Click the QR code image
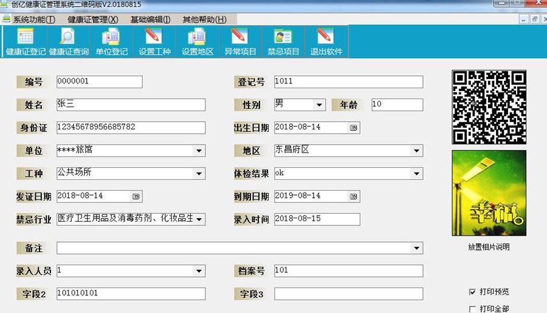Image resolution: width=547 pixels, height=313 pixels. tap(489, 107)
